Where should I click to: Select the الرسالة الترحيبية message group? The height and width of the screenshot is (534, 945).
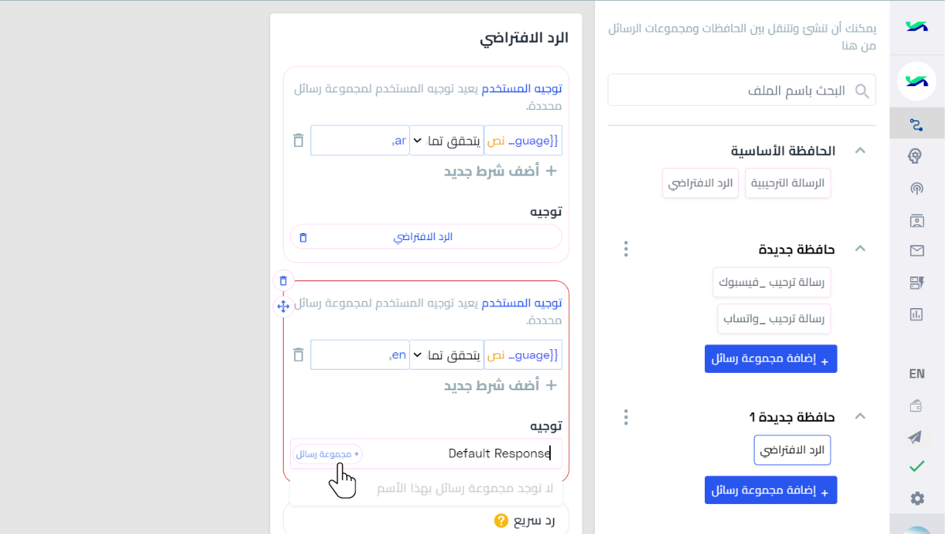[788, 183]
